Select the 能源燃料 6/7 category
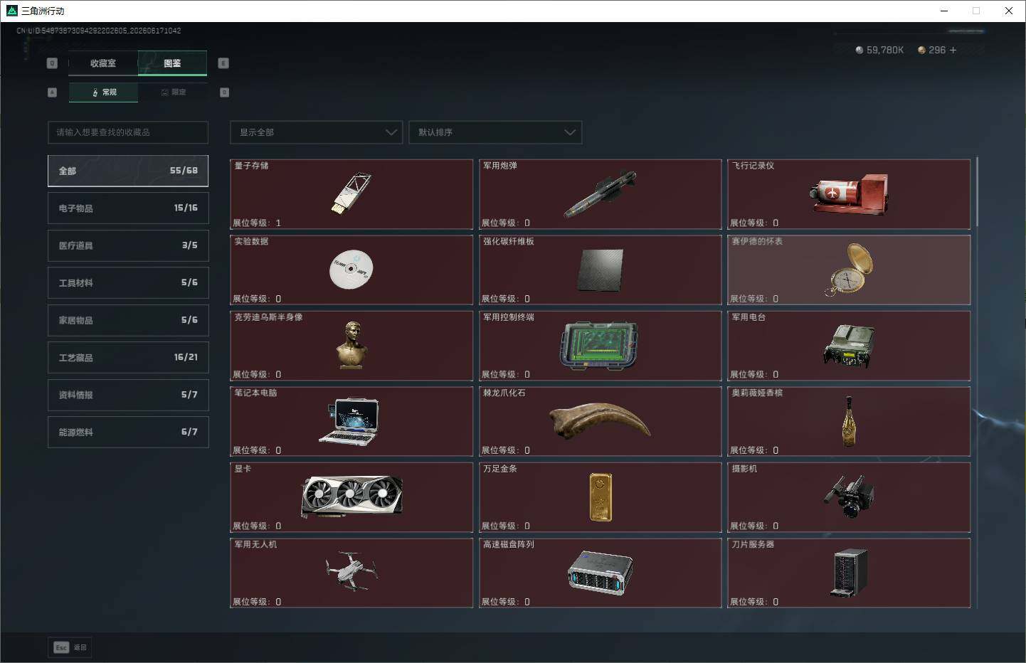 128,432
